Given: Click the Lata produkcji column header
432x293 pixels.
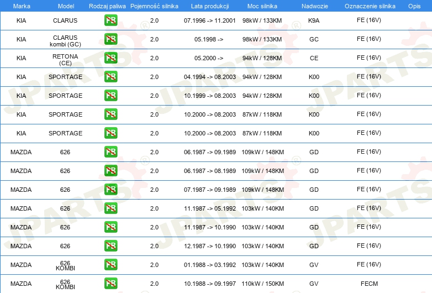Looking at the screenshot, I should tap(210, 6).
